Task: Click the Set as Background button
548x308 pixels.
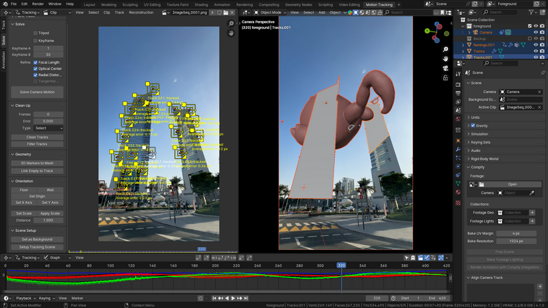Action: pyautogui.click(x=37, y=239)
